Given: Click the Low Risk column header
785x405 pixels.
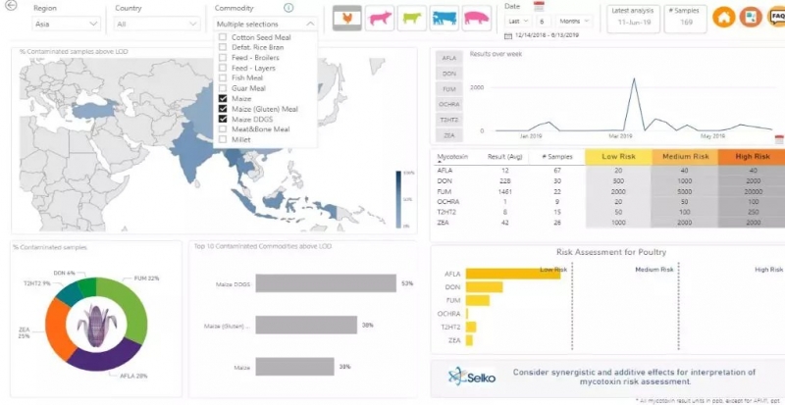Looking at the screenshot, I should point(618,157).
